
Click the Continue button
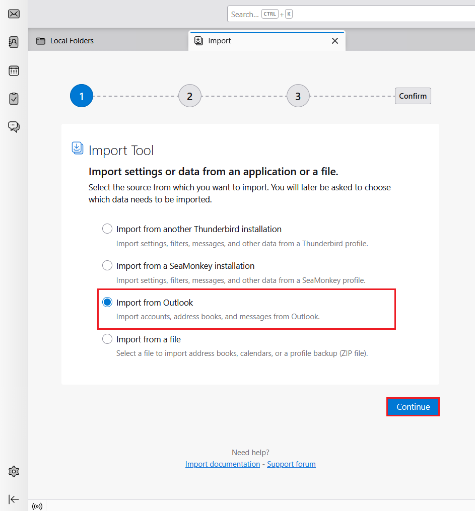[x=413, y=407]
